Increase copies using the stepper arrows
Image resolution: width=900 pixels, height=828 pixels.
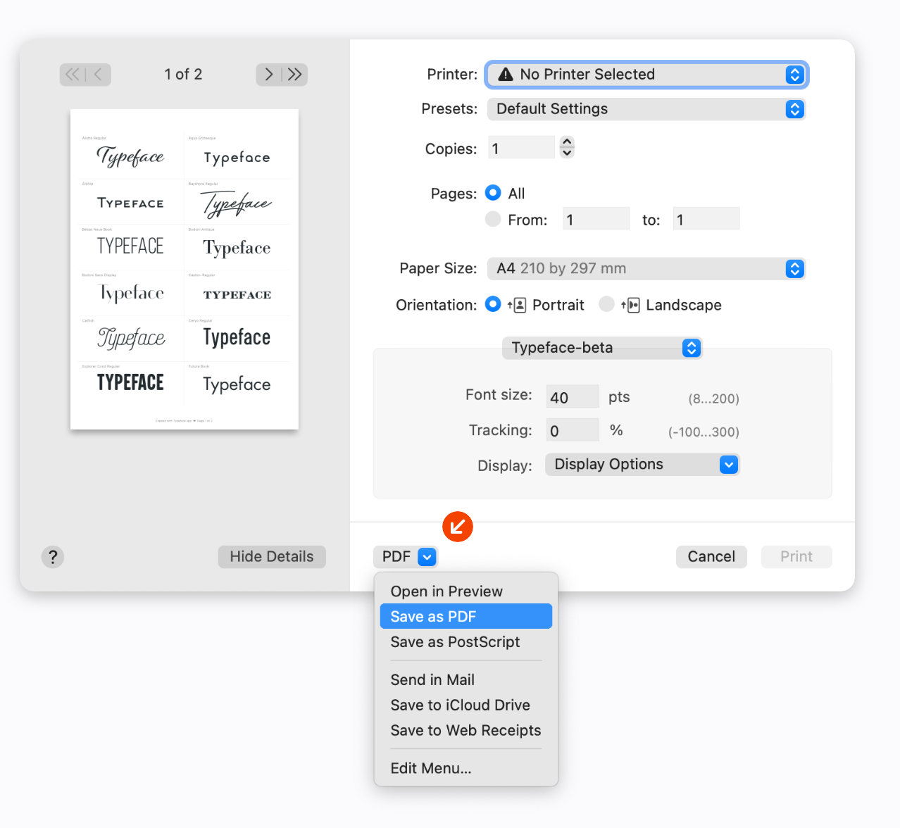(567, 142)
